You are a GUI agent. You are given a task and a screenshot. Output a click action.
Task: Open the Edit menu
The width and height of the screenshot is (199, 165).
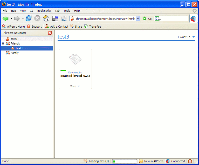coord(13,11)
